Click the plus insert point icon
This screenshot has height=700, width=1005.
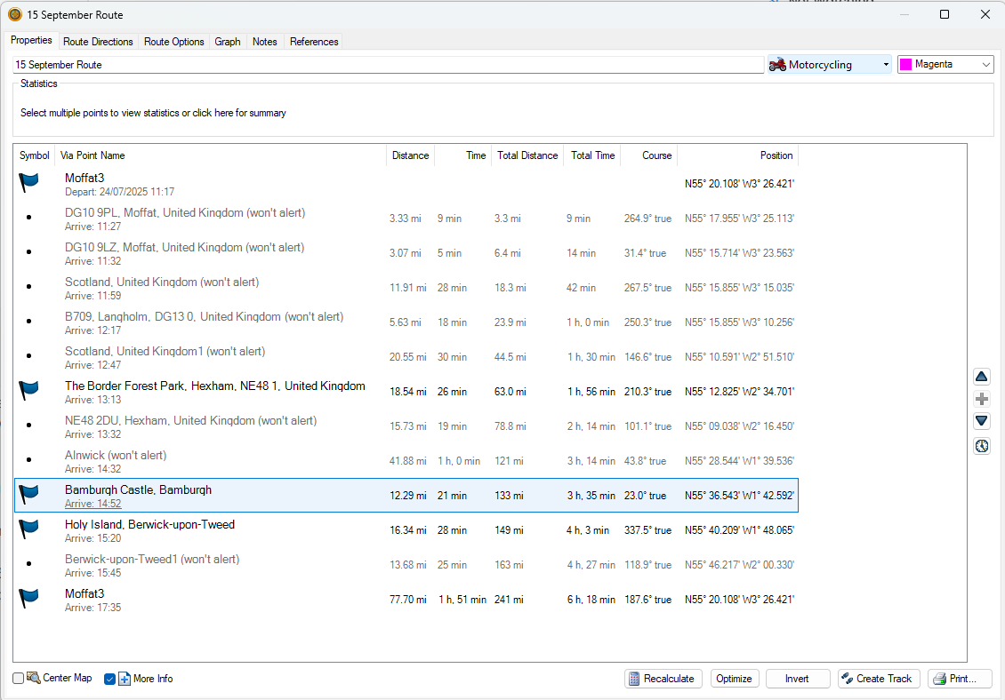981,399
